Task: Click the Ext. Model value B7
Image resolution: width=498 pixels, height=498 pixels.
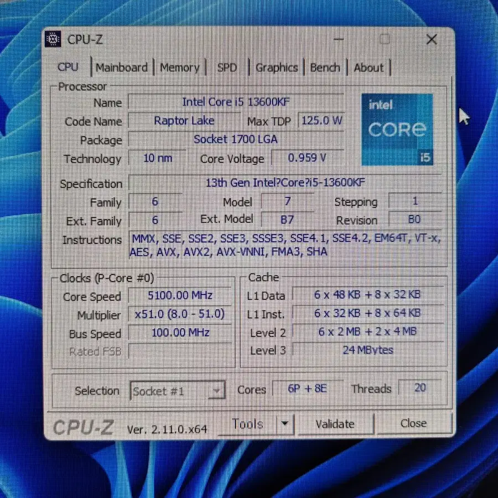Action: coord(287,220)
